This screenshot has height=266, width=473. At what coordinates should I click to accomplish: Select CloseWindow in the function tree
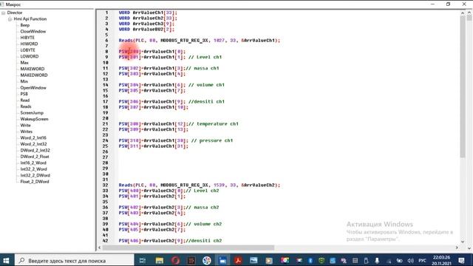point(33,31)
